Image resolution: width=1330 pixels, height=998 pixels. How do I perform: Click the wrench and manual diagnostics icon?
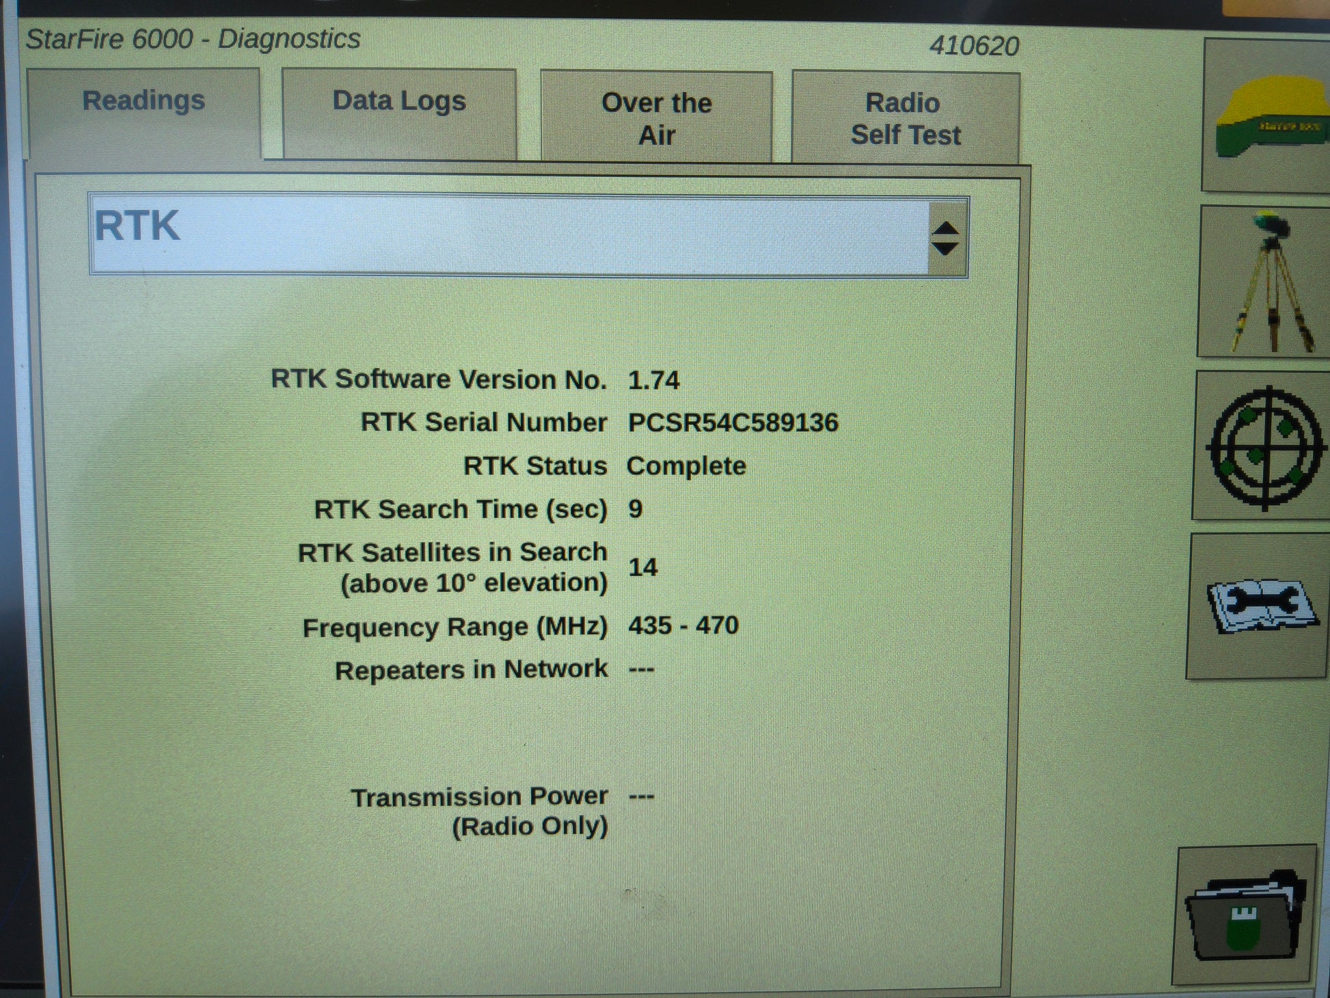(x=1261, y=606)
